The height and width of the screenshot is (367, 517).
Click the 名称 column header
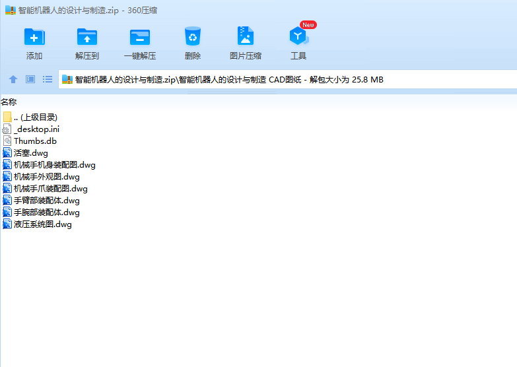tap(9, 102)
